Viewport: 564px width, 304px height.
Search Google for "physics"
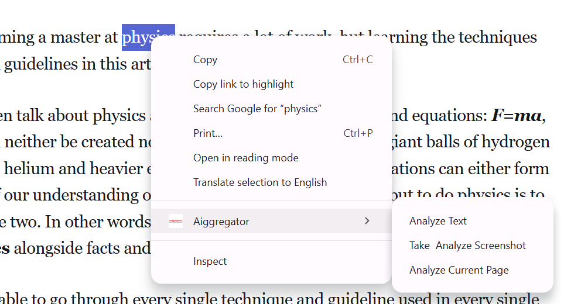click(x=257, y=109)
